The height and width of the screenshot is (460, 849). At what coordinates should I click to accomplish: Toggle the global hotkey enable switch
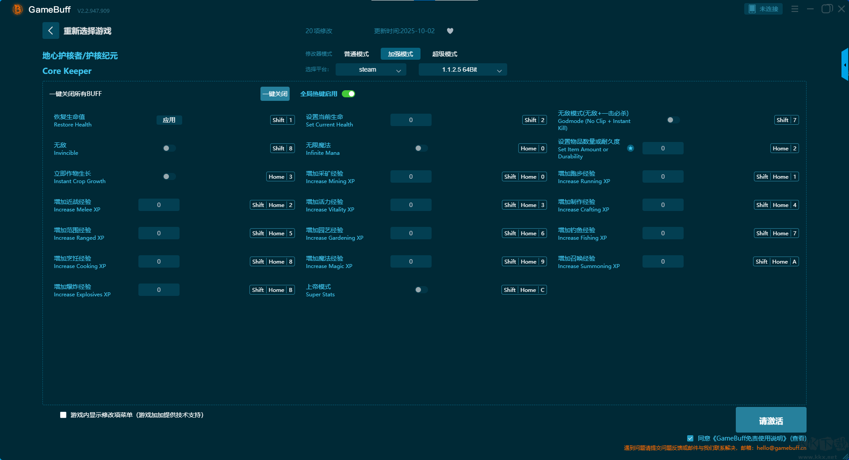(x=348, y=94)
